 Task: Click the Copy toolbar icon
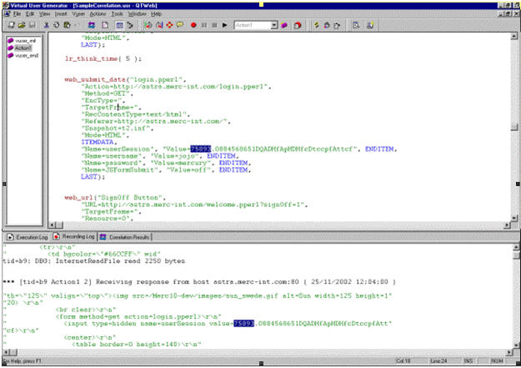57,25
